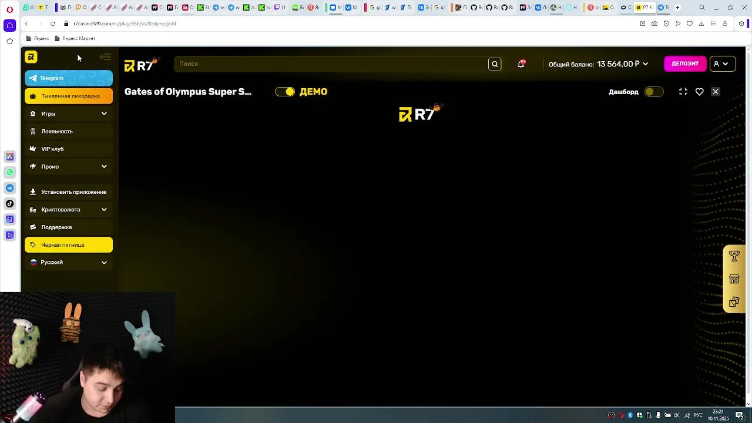This screenshot has height=423, width=752.
Task: Click the ДЕПОЗИТ button
Action: coord(685,63)
